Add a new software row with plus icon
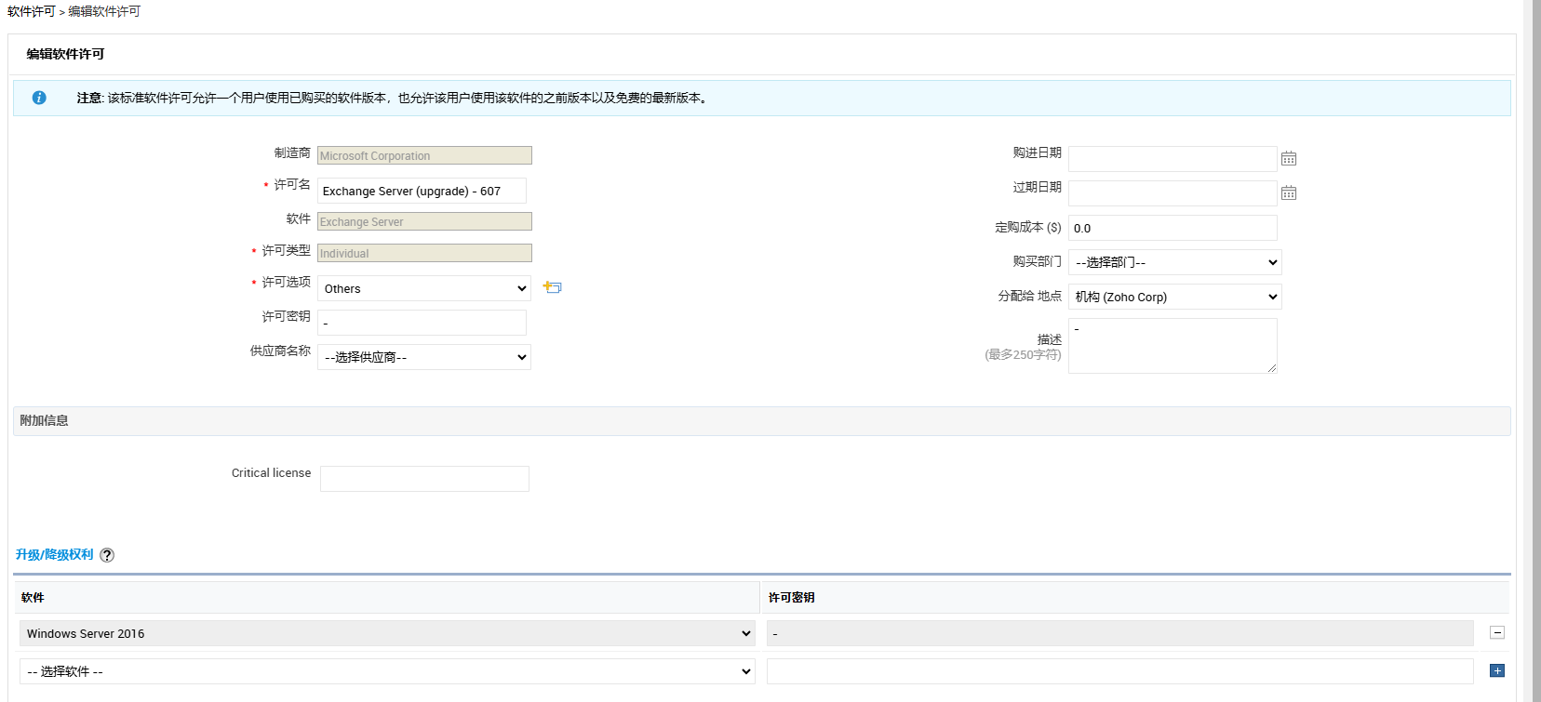 (x=1496, y=671)
